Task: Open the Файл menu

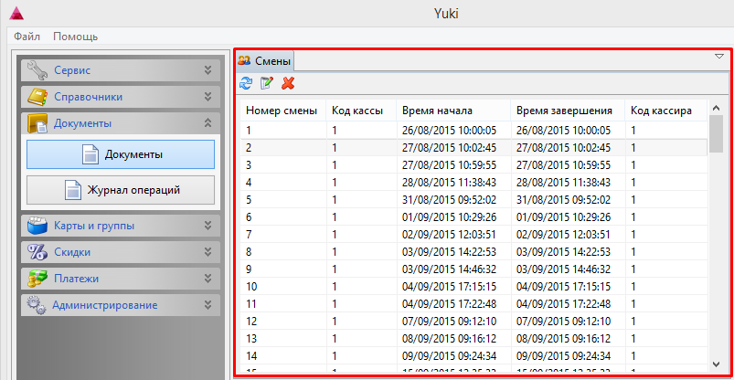Action: pos(27,37)
